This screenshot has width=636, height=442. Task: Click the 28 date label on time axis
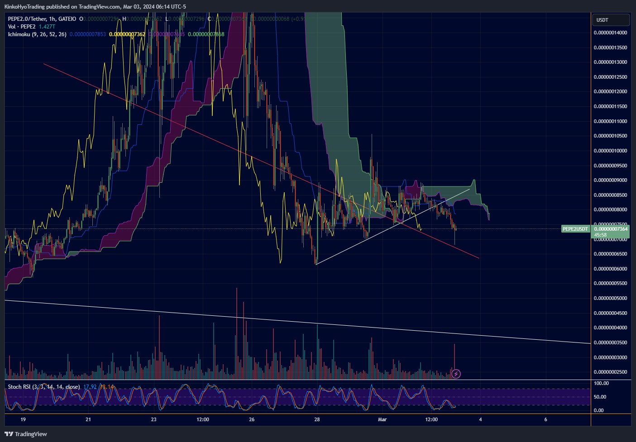coord(317,419)
